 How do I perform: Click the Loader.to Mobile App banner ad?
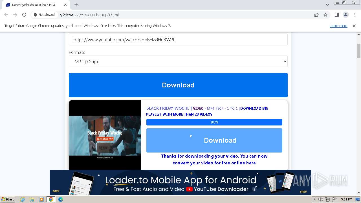click(180, 182)
